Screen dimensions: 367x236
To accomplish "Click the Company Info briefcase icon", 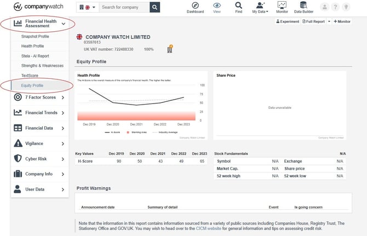I will (18, 174).
